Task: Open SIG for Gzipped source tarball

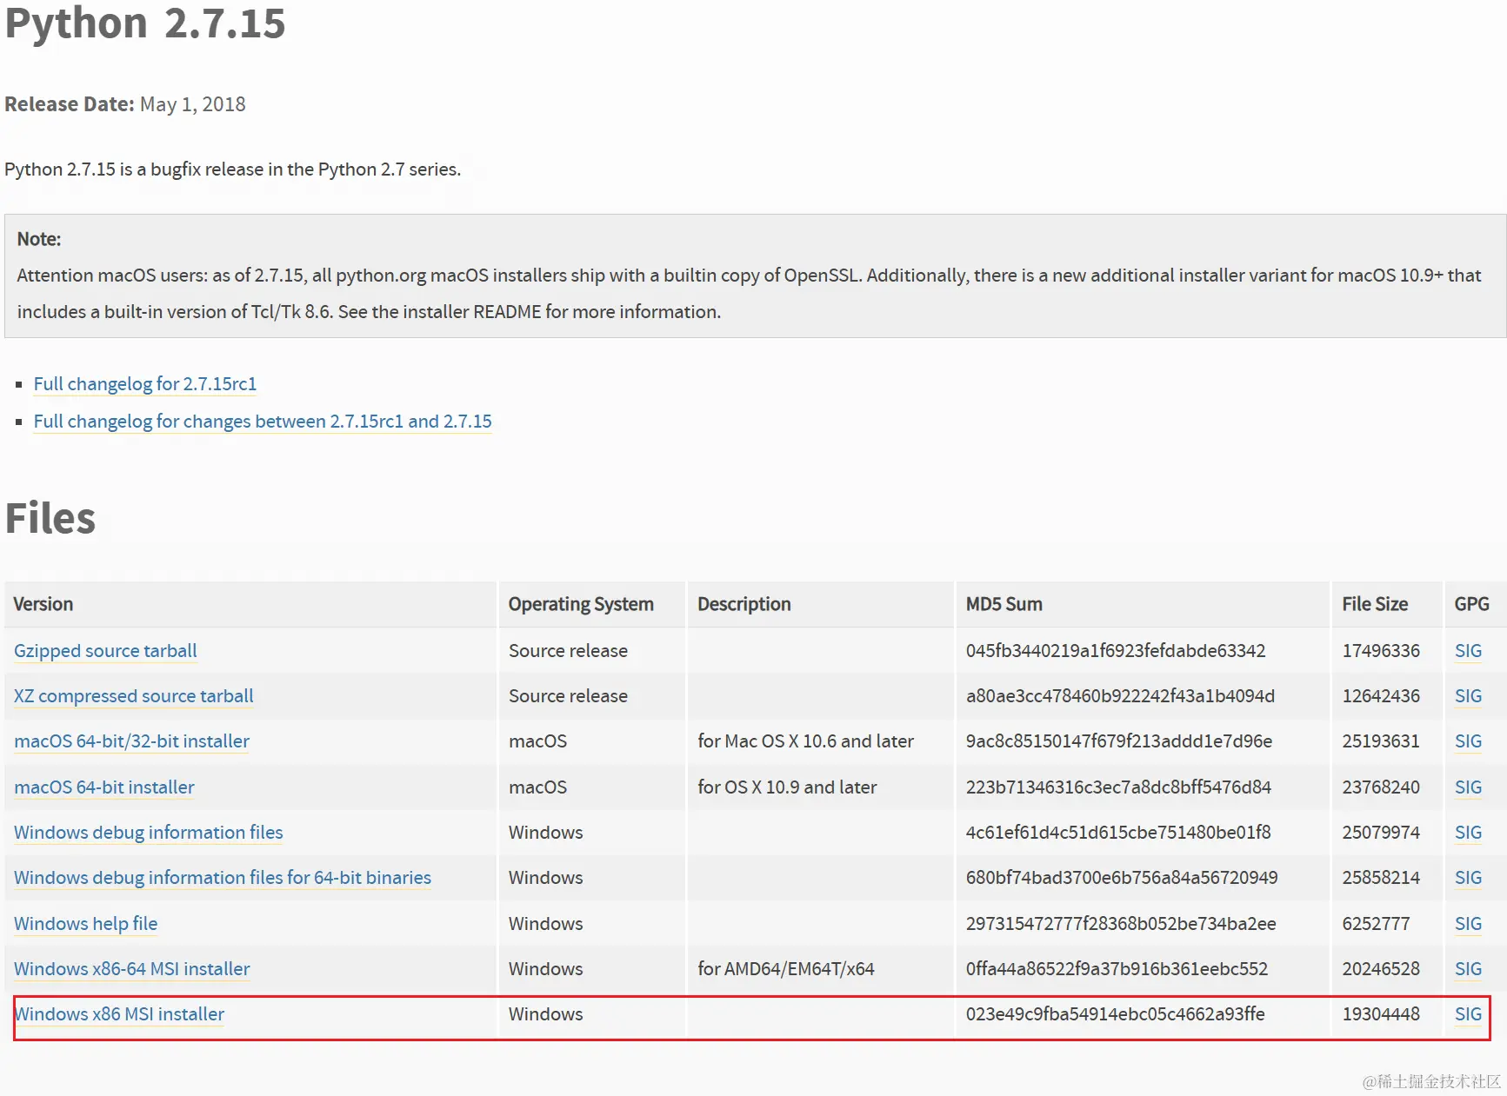Action: [x=1467, y=650]
